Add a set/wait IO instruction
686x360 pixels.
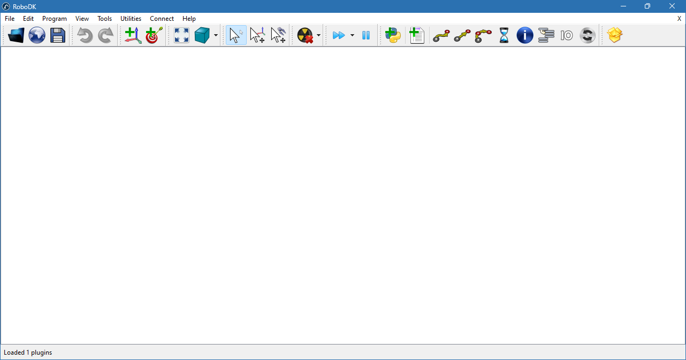567,36
